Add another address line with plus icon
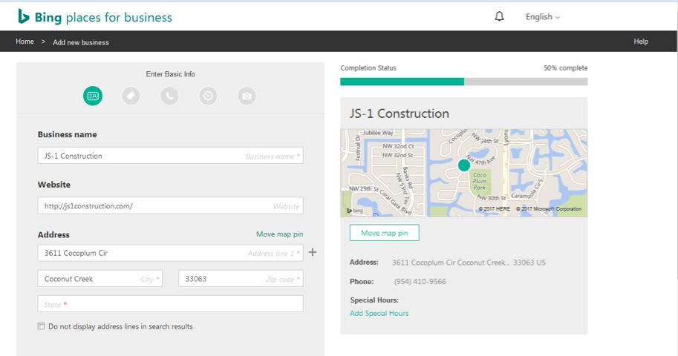Screen dimensions: 678x356 313,252
